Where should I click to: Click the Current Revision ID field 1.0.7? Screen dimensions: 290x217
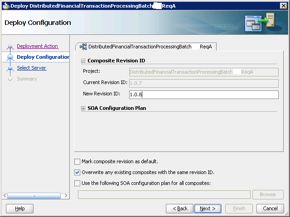[204, 83]
